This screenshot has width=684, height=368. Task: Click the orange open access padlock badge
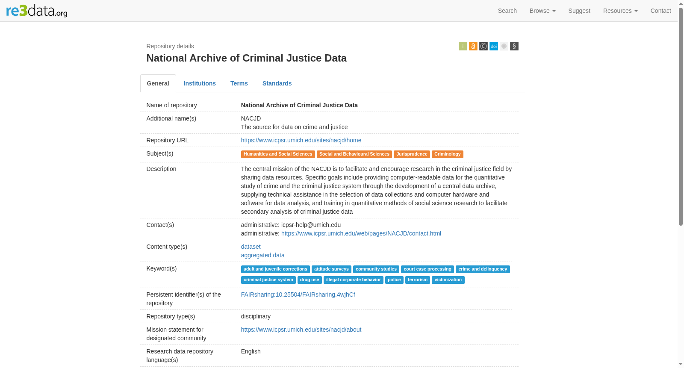tap(473, 46)
